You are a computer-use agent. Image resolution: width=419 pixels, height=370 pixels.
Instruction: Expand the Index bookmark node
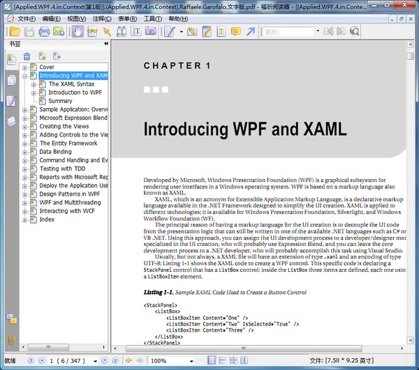tap(24, 220)
